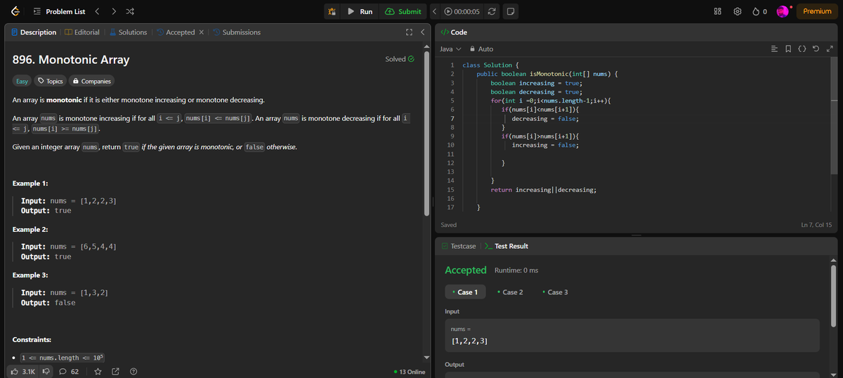
Task: Click the curly braces icon
Action: [x=803, y=49]
